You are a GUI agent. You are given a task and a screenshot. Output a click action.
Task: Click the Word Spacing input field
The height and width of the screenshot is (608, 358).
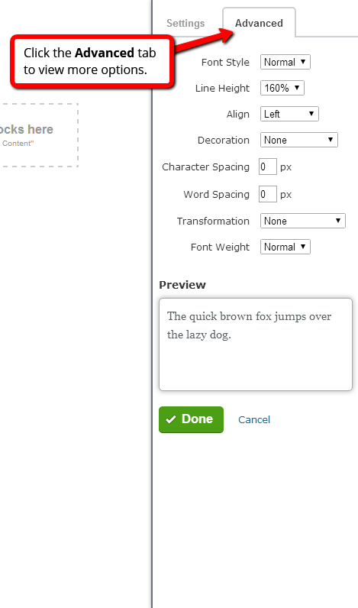pos(268,194)
